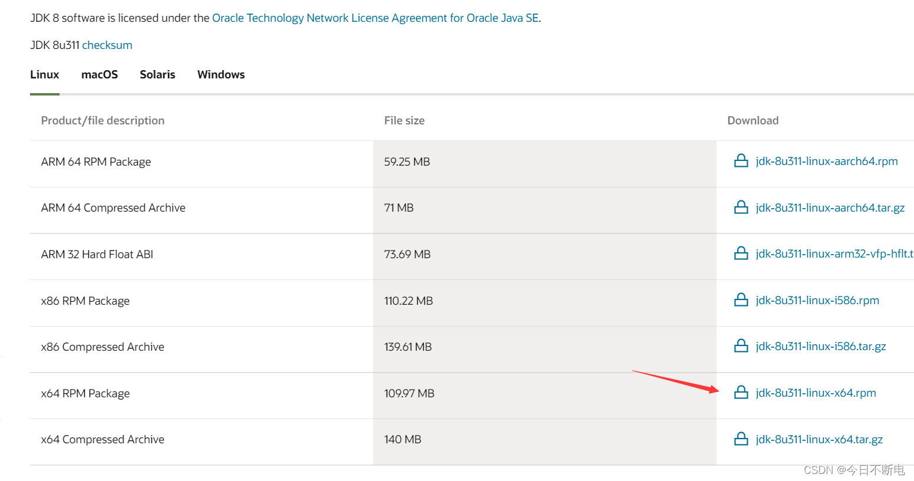Click lock icon for jdk-8u311-linux-i586.rpm
Image resolution: width=914 pixels, height=481 pixels.
tap(741, 300)
